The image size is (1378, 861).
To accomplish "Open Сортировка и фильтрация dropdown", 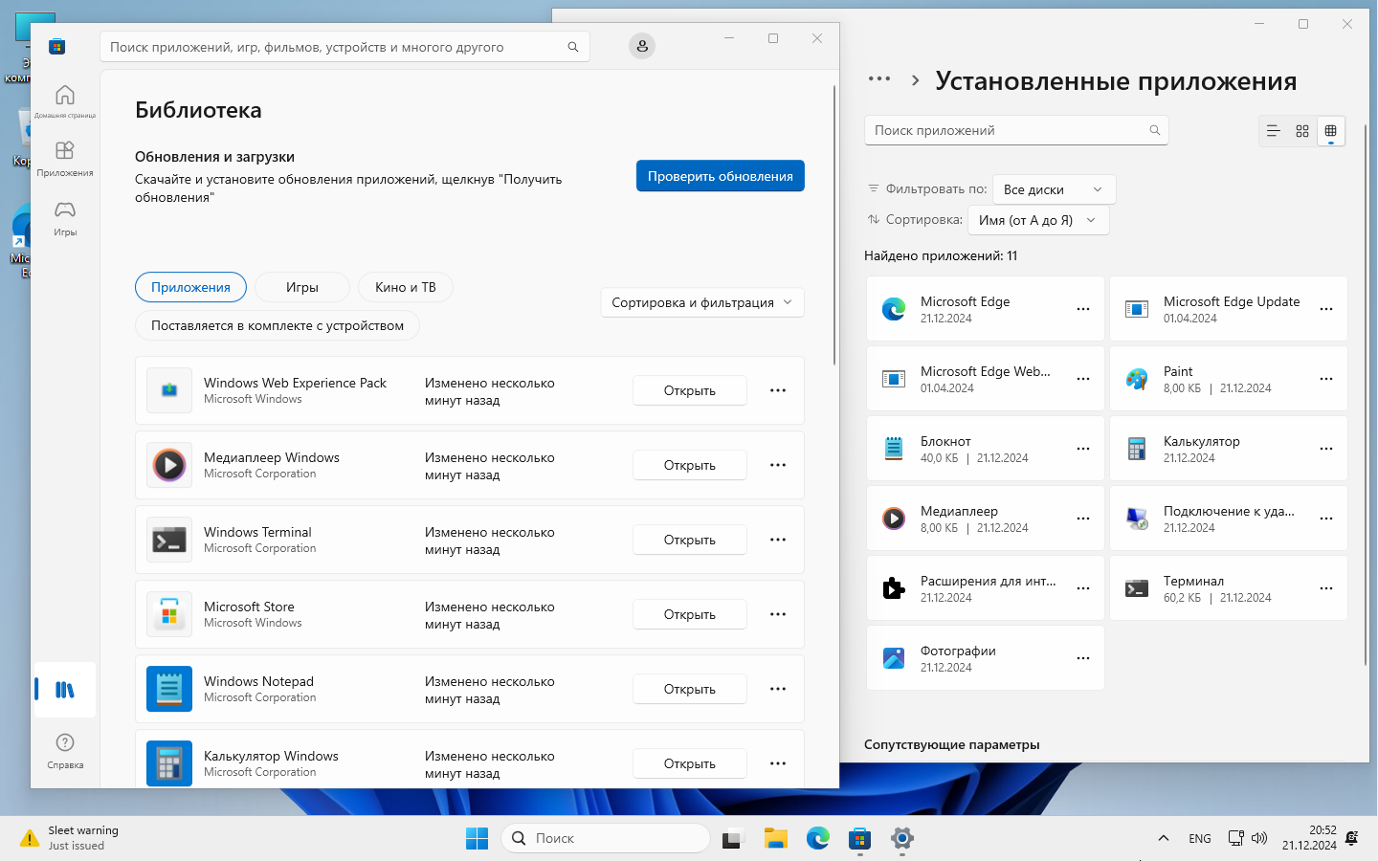I will tap(702, 302).
